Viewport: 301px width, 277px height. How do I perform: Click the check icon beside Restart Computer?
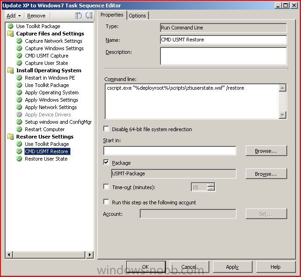pyautogui.click(x=19, y=129)
